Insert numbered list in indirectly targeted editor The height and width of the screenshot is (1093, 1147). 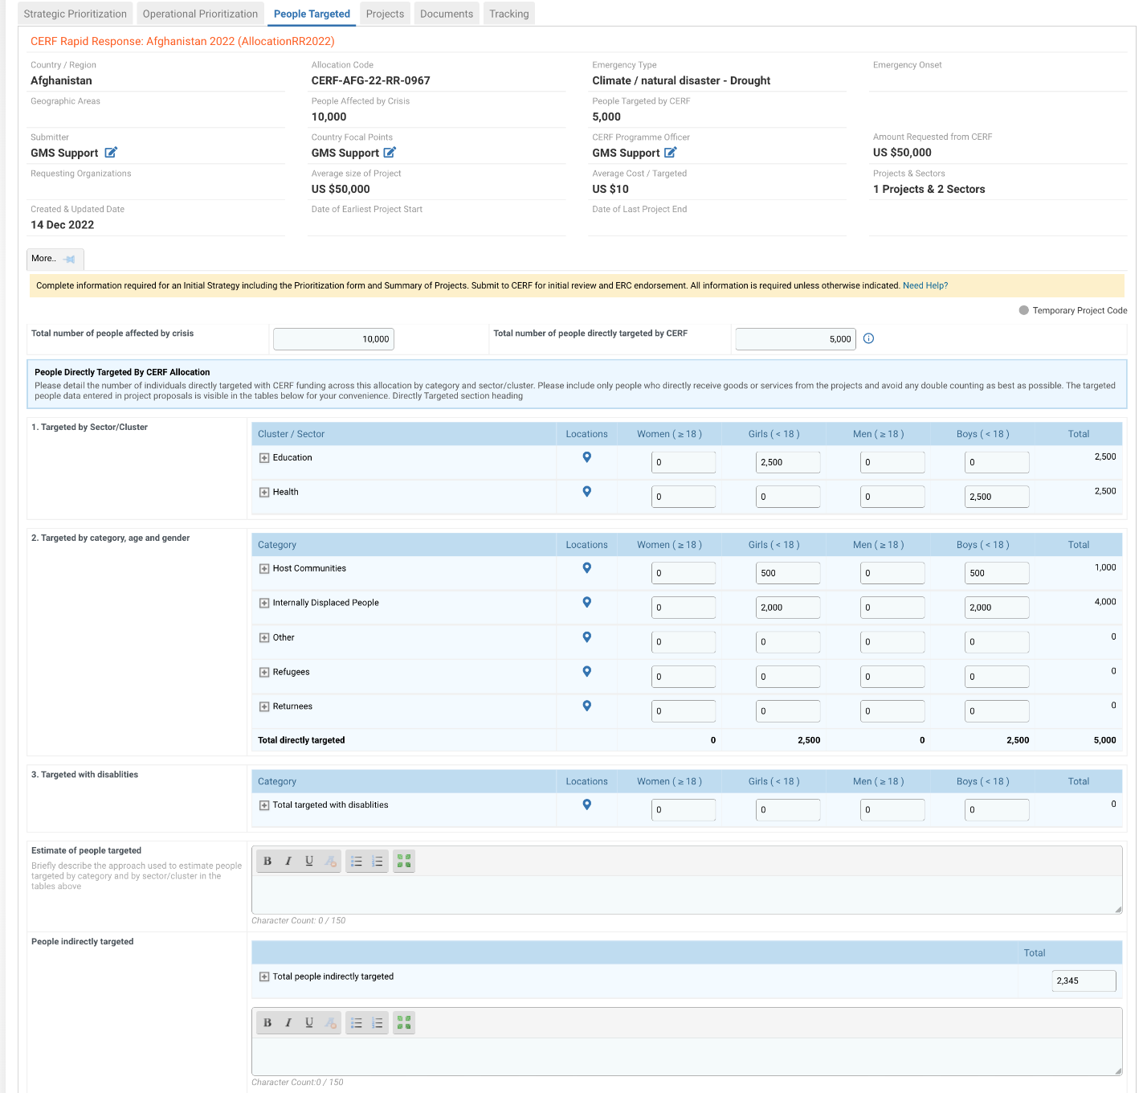[378, 1023]
